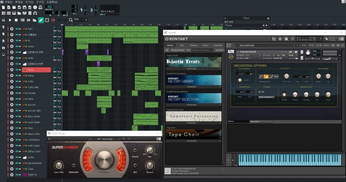Click the Kontakt save disk icon
This screenshot has height=182, width=346.
click(x=274, y=39)
